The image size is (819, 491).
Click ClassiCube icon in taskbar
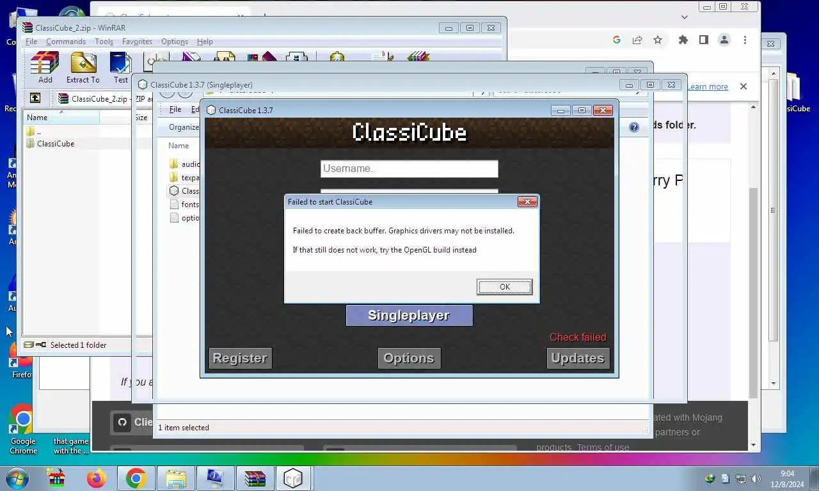click(x=293, y=478)
